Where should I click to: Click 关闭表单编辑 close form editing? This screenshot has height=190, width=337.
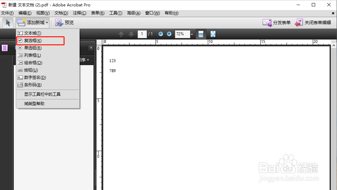(x=313, y=23)
